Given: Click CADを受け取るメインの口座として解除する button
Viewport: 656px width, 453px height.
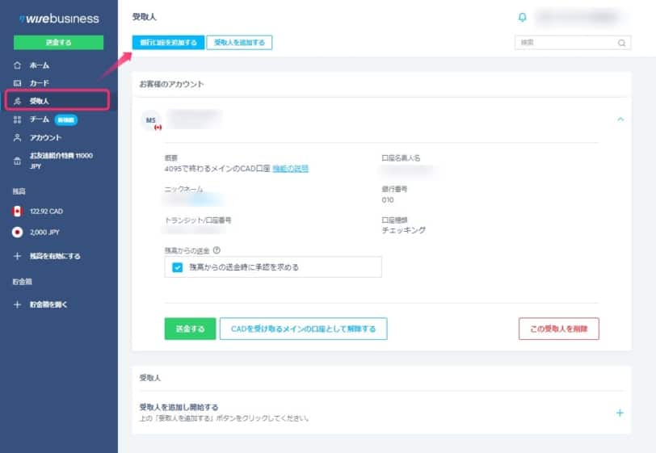Looking at the screenshot, I should (x=303, y=329).
